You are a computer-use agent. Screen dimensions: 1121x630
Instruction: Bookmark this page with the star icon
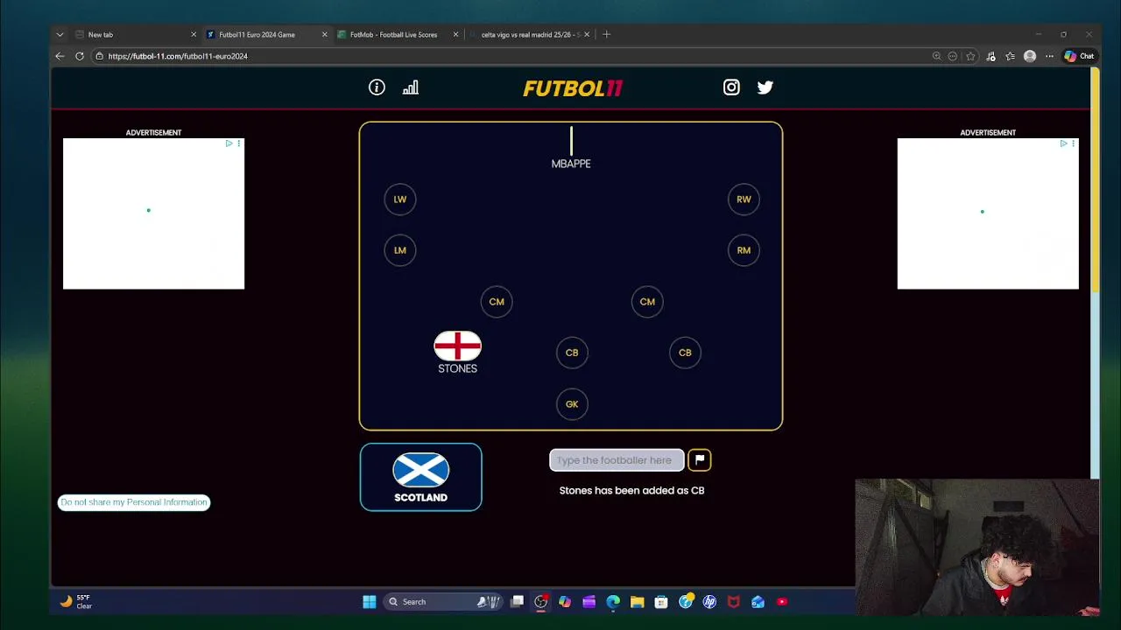click(x=970, y=56)
